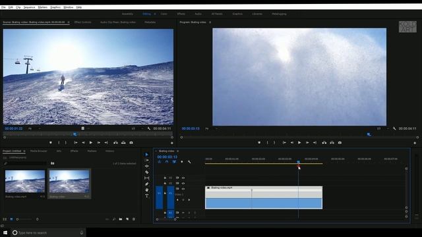The width and height of the screenshot is (422, 237).
Task: Click Source monitor playhead scrubber
Action: 75,134
